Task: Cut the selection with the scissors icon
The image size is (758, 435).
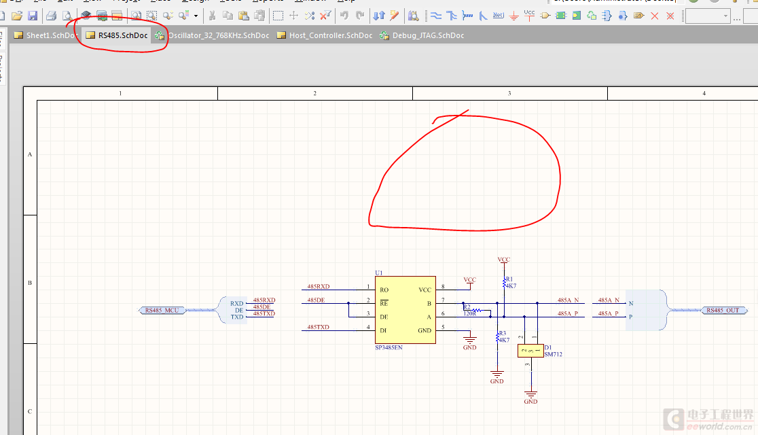Action: (212, 16)
